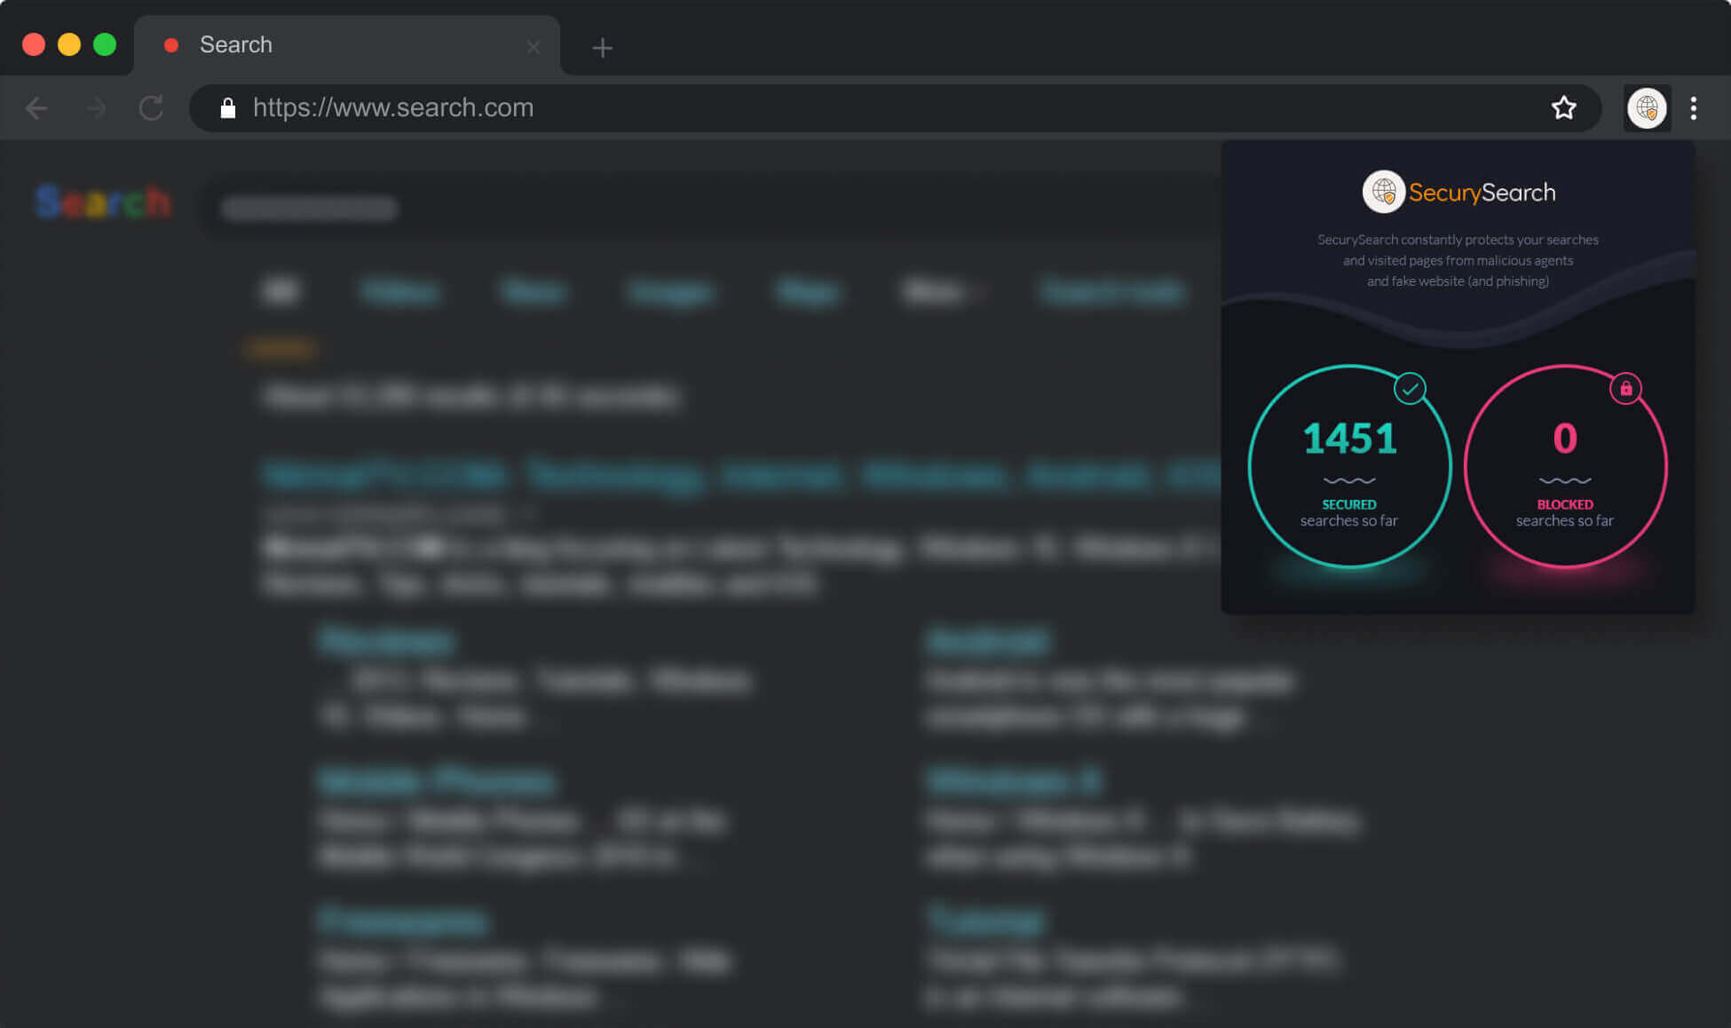
Task: Click the macOS green maximize button
Action: pos(105,44)
